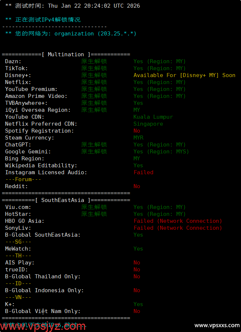Select the SouthEastAsia section header
The width and height of the screenshot is (241, 332).
[x=66, y=200]
